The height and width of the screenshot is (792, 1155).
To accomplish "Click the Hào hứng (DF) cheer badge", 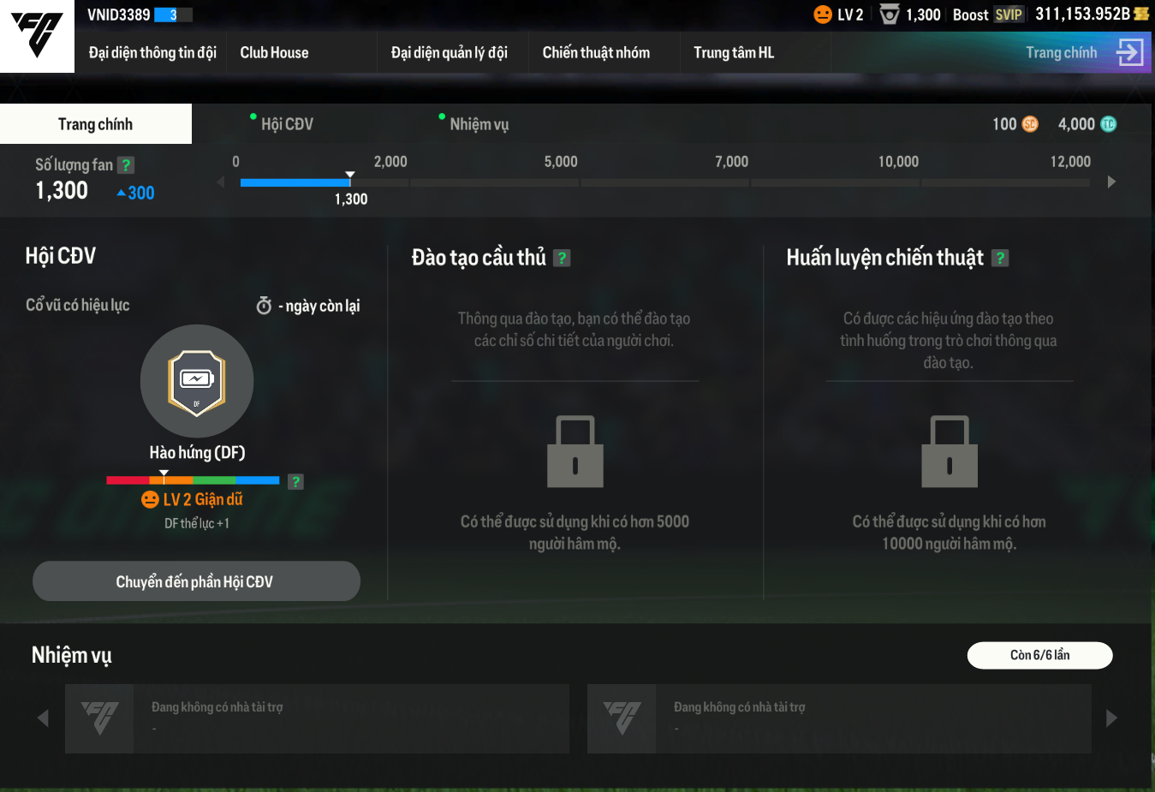I will (x=197, y=381).
